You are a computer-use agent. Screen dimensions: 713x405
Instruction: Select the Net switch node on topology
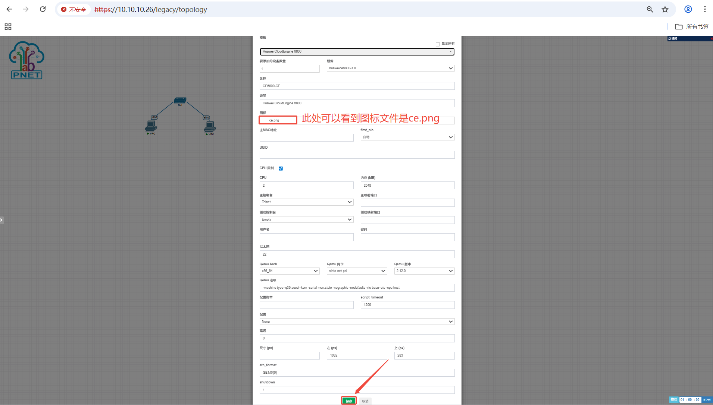click(180, 101)
